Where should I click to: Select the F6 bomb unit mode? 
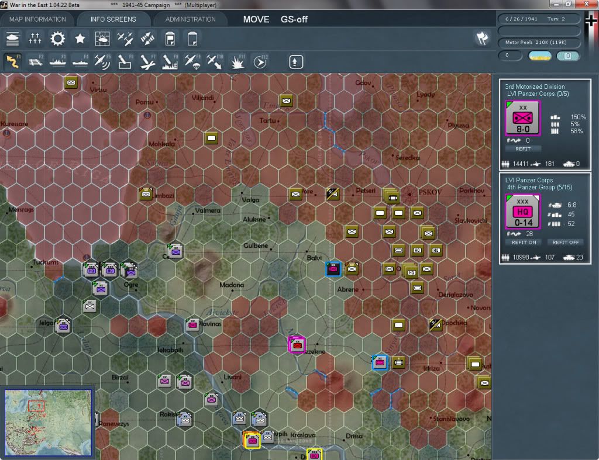125,62
